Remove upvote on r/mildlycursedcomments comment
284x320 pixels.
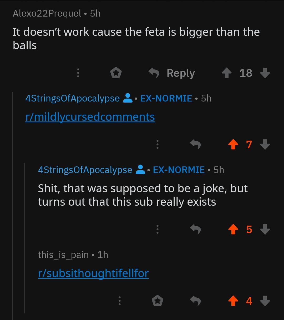[233, 144]
